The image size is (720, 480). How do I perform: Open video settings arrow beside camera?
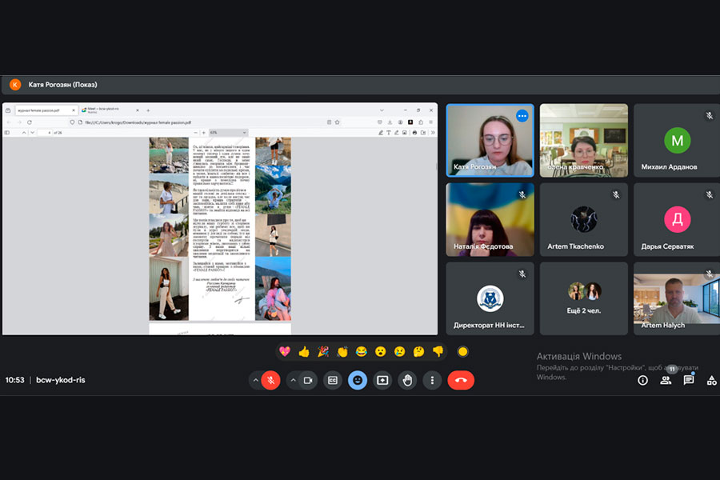coord(293,380)
